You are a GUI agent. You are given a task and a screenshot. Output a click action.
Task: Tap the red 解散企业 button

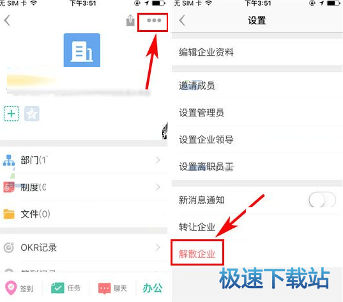[x=197, y=253]
